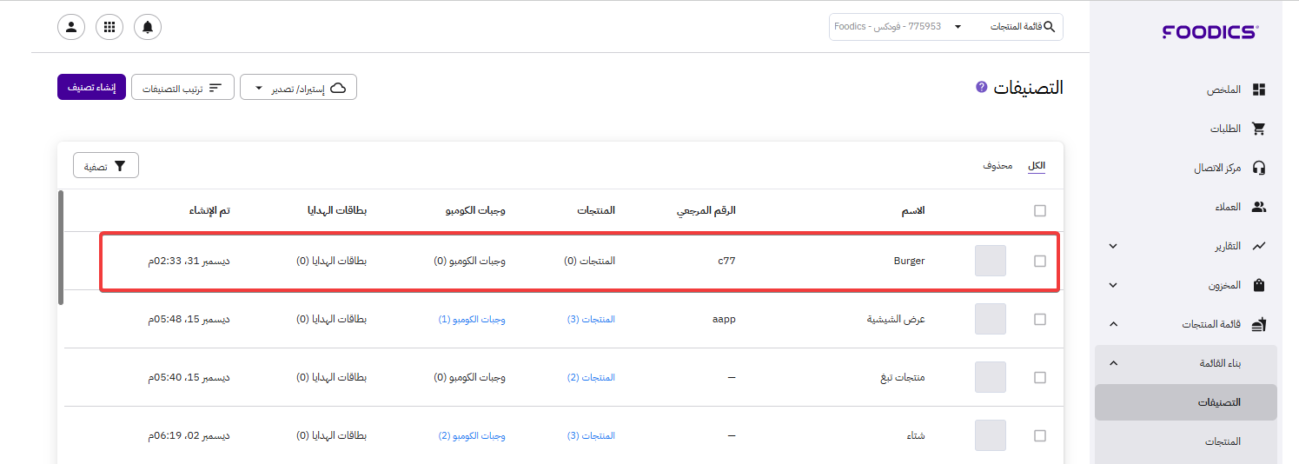This screenshot has height=464, width=1299.
Task: Open المنتجات (3) link for عرض الشيشة
Action: pyautogui.click(x=591, y=319)
